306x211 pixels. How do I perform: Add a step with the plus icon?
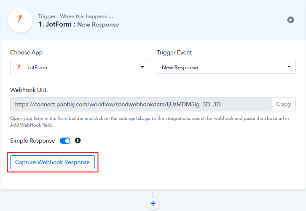[153, 203]
